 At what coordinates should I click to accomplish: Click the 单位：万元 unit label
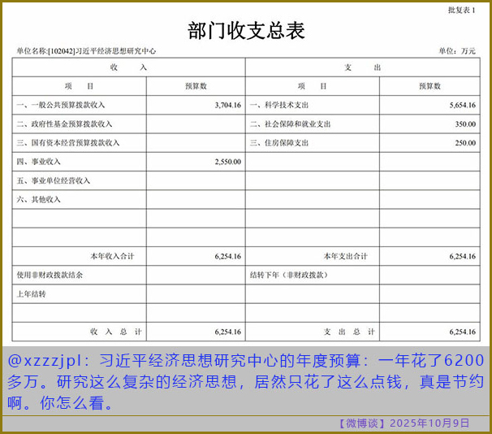click(457, 50)
